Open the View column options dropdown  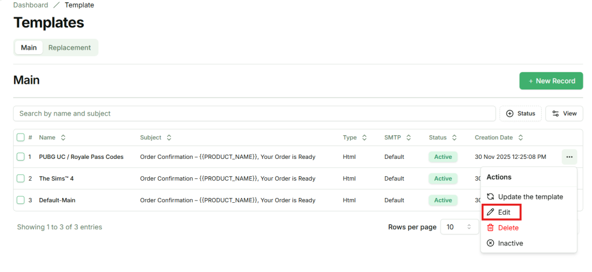coord(564,113)
